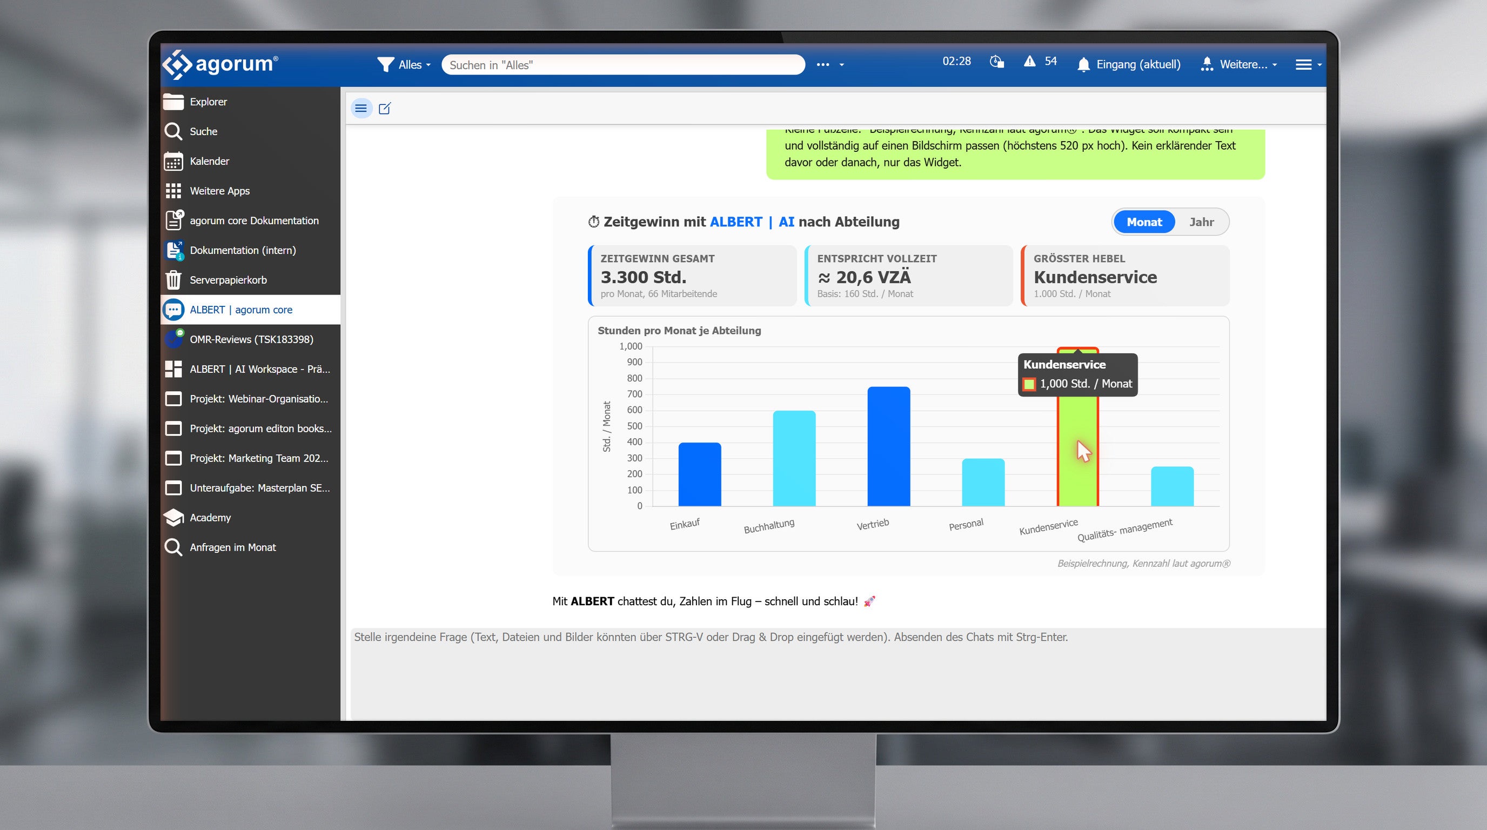This screenshot has height=830, width=1487.
Task: Start a new chat with edit icon
Action: [385, 108]
